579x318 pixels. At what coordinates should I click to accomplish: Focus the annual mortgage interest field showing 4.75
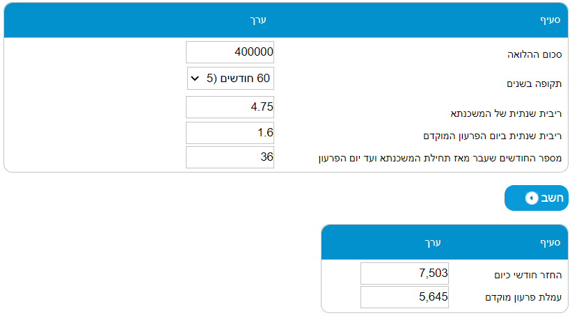pos(230,107)
